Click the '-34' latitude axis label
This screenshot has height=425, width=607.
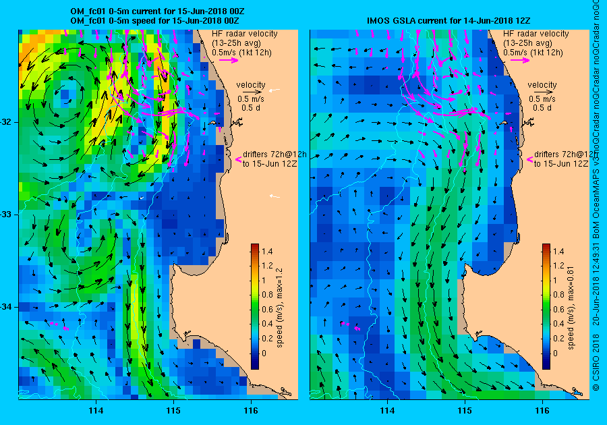[6, 307]
